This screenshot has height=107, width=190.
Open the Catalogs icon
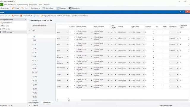(x=58, y=8)
